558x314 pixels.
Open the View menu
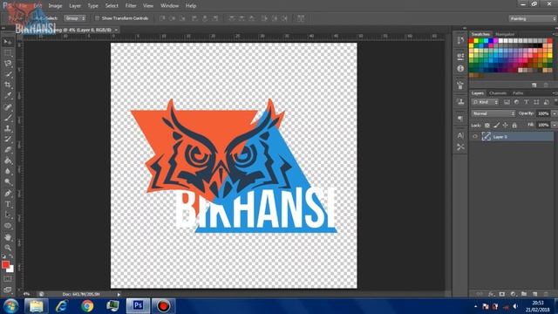point(148,6)
